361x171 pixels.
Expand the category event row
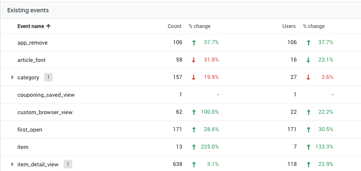pyautogui.click(x=12, y=77)
